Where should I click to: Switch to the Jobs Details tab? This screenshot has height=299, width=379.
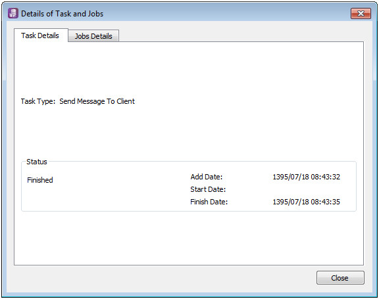(x=93, y=36)
